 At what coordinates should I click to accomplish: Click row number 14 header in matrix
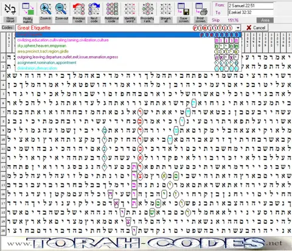point(3,175)
